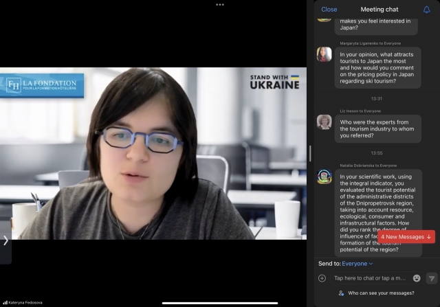The height and width of the screenshot is (307, 440).
Task: Close the Meeting chat panel
Action: 329,10
